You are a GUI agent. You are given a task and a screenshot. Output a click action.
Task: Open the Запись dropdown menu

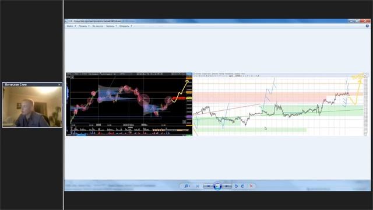point(111,26)
